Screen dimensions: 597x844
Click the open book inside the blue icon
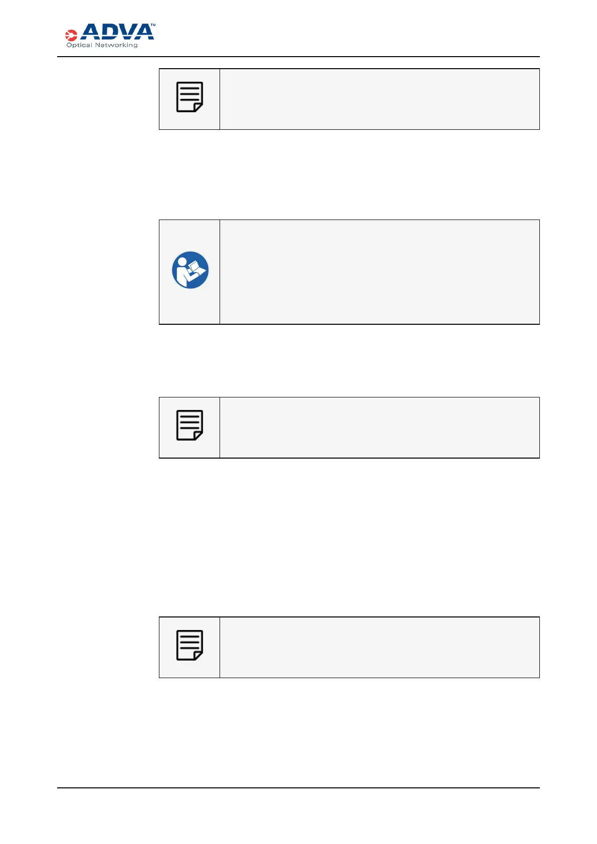[x=199, y=268]
